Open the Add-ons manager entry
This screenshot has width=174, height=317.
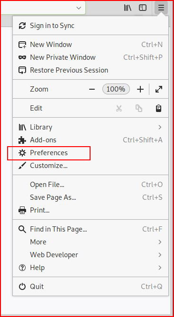click(91, 140)
